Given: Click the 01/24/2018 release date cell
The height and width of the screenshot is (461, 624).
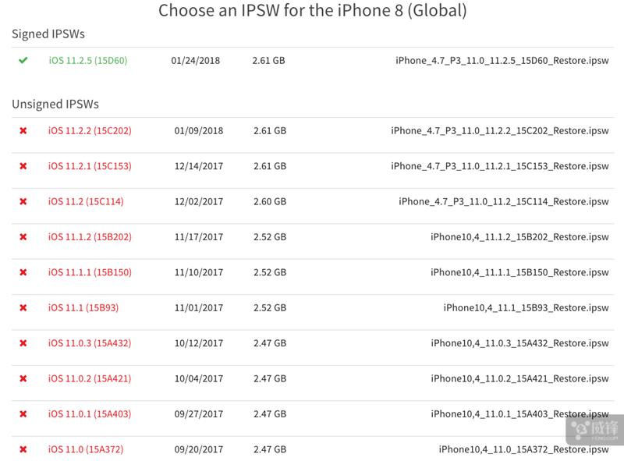Looking at the screenshot, I should point(195,61).
